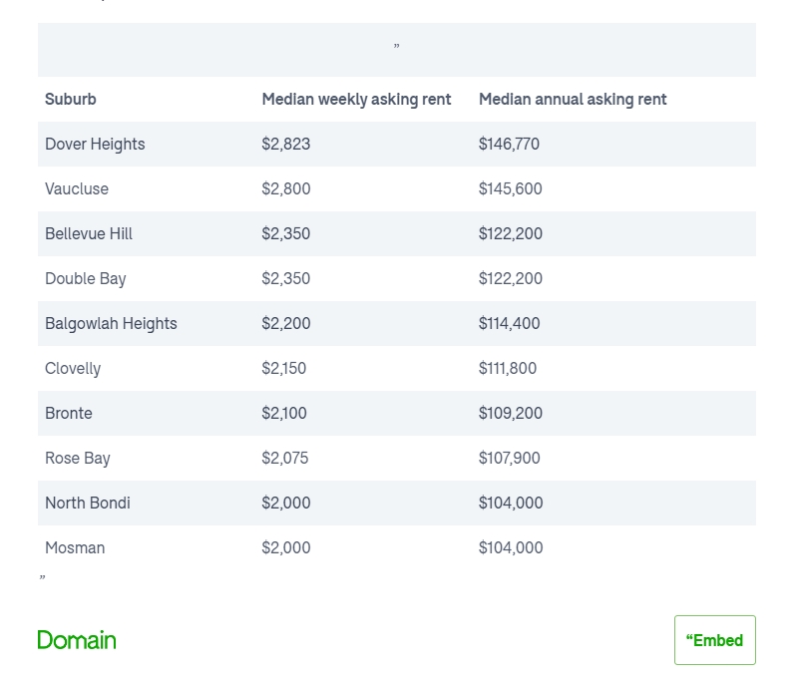Select the Double Bay row label
Viewport: 793px width, 680px height.
pos(86,279)
